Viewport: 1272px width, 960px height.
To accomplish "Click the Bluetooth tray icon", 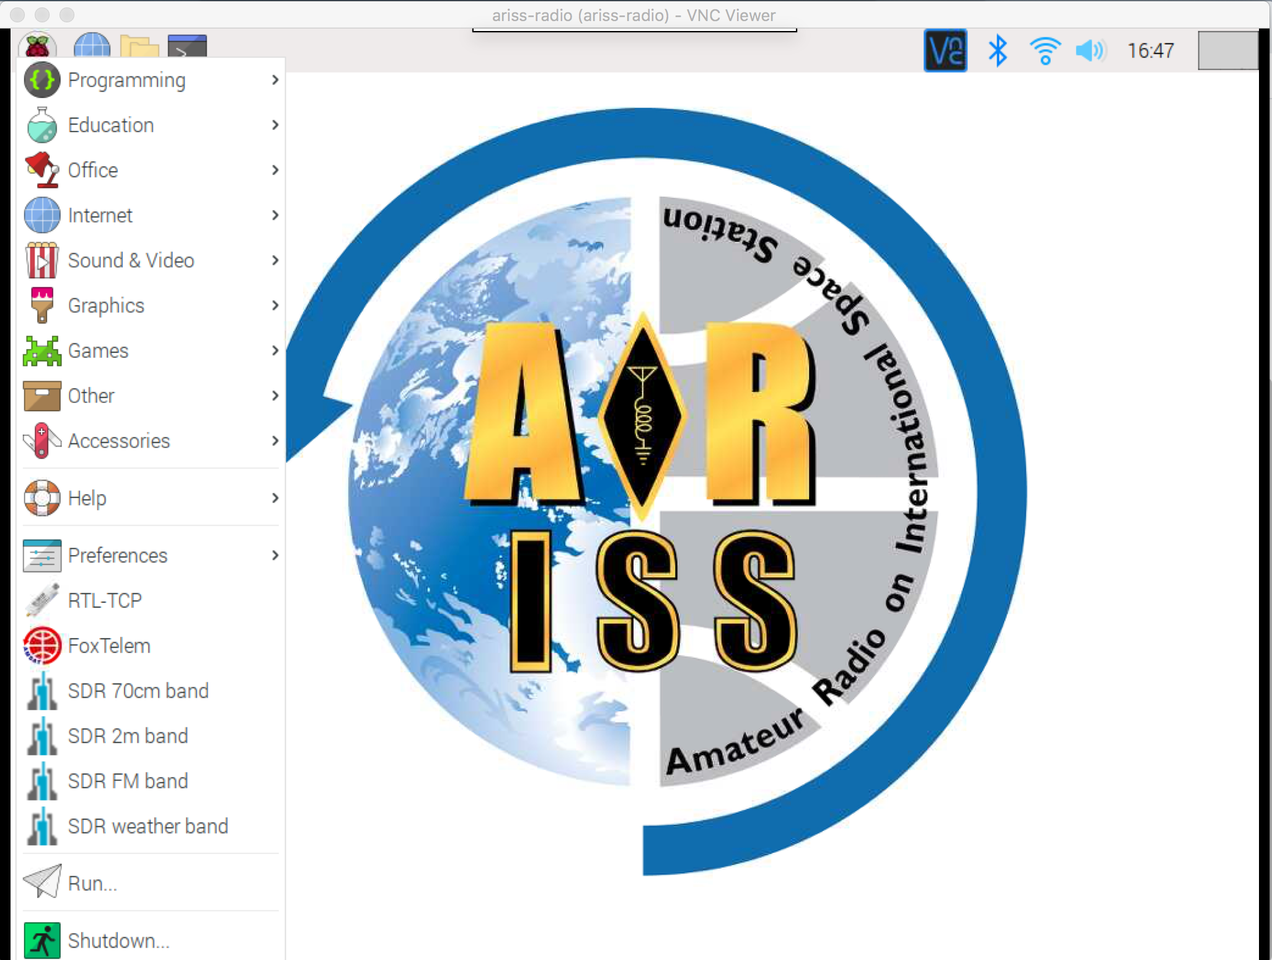I will tap(997, 50).
